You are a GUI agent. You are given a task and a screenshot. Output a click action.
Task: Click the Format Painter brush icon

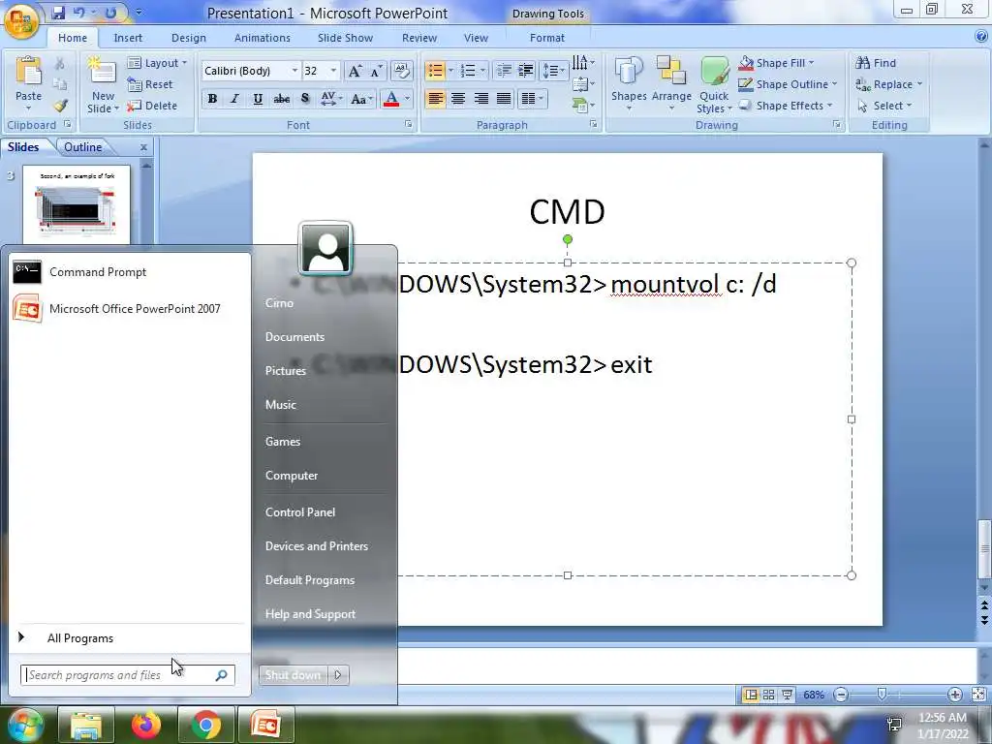pyautogui.click(x=60, y=106)
